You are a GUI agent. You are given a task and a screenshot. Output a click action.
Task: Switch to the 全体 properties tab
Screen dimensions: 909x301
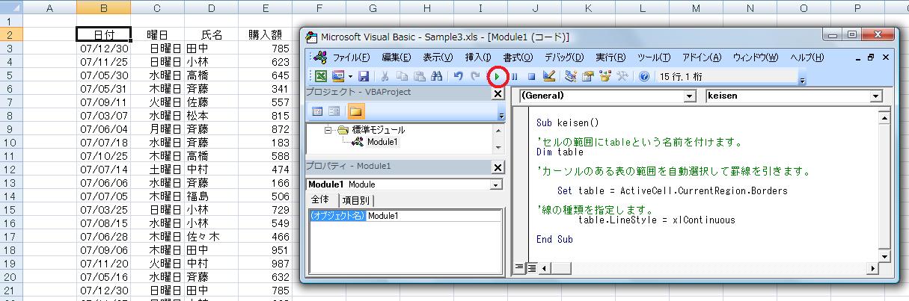pyautogui.click(x=320, y=199)
